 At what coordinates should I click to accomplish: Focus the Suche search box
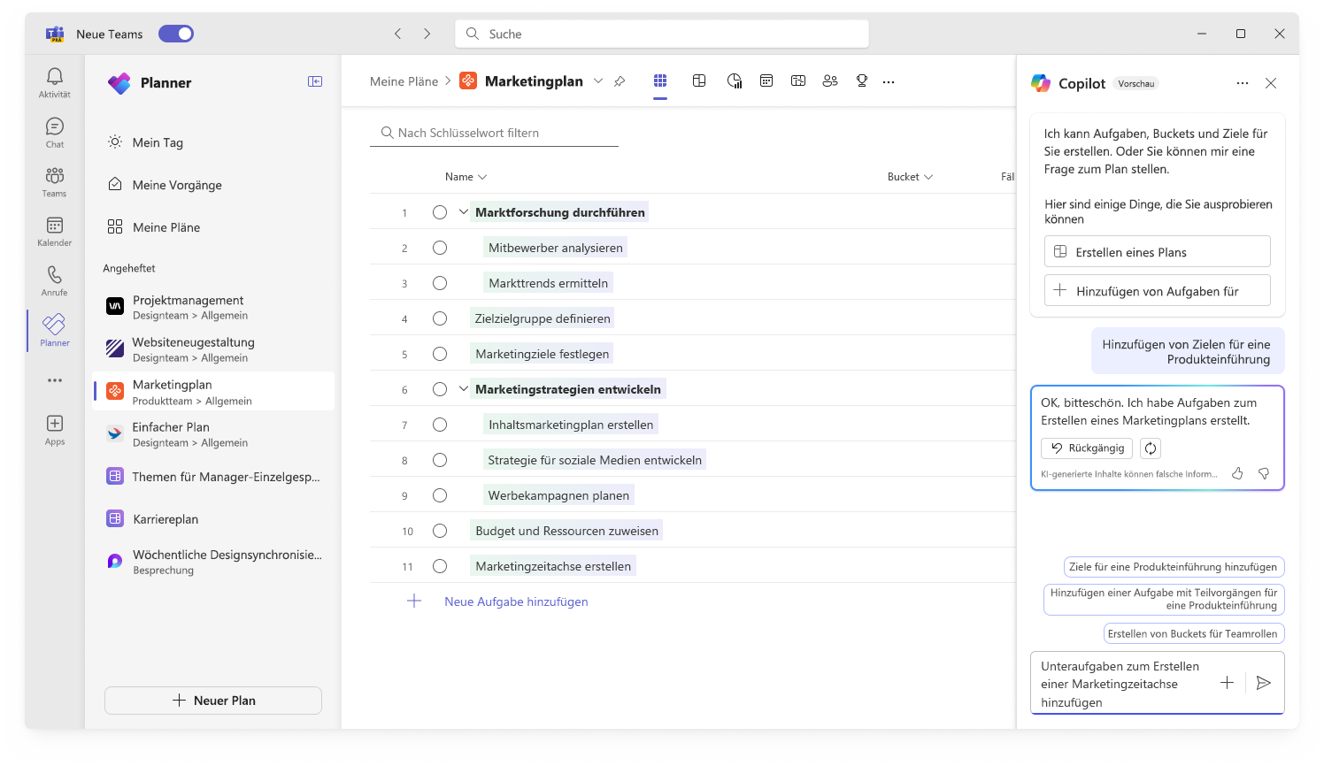pos(662,34)
